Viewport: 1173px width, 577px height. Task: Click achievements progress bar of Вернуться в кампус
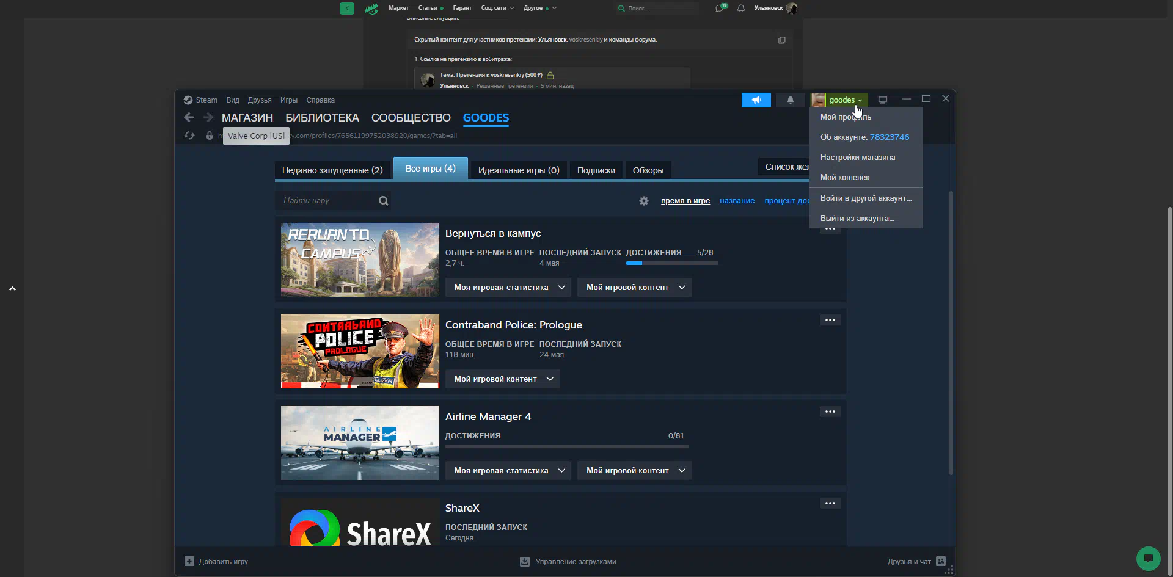(x=672, y=263)
